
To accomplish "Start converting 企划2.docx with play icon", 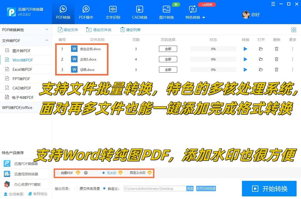I will 245,59.
